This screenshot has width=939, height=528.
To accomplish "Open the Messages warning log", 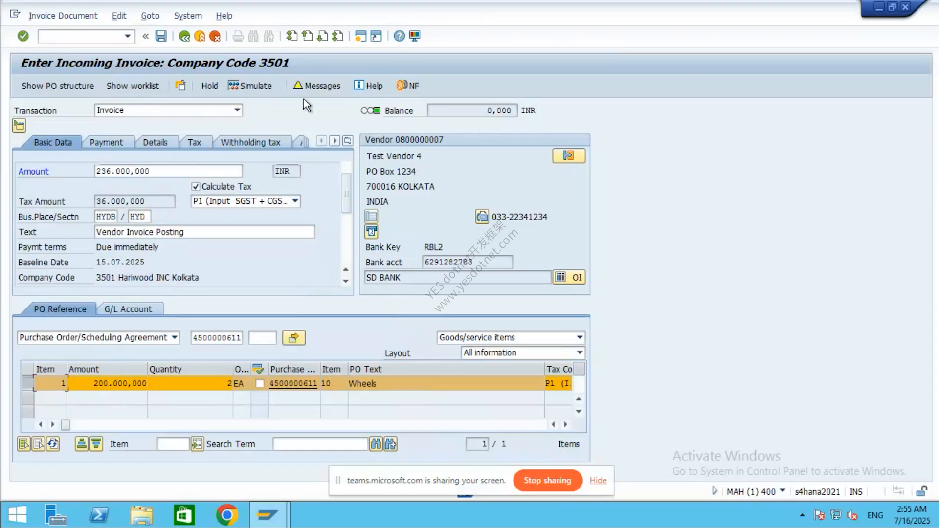I will pyautogui.click(x=316, y=86).
